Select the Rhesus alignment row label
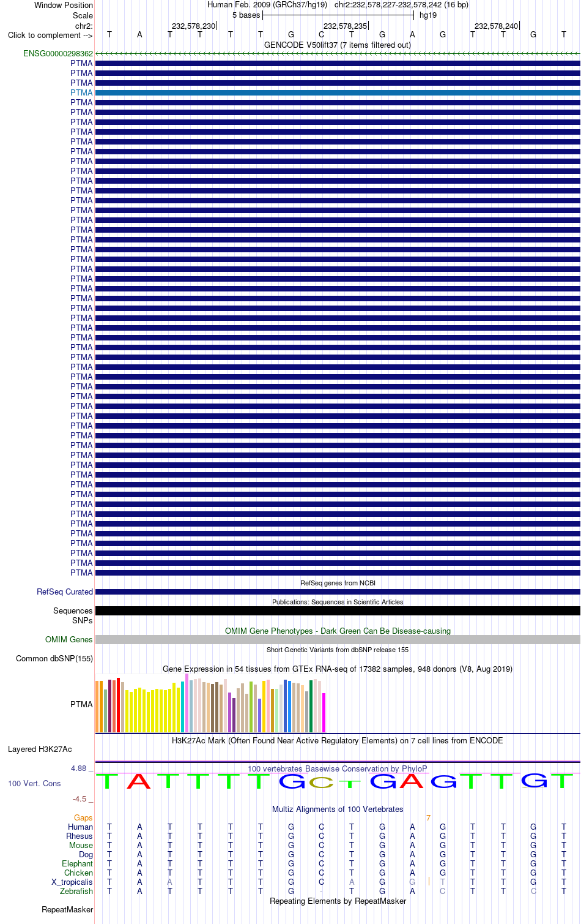This screenshot has width=581, height=924. coord(80,836)
